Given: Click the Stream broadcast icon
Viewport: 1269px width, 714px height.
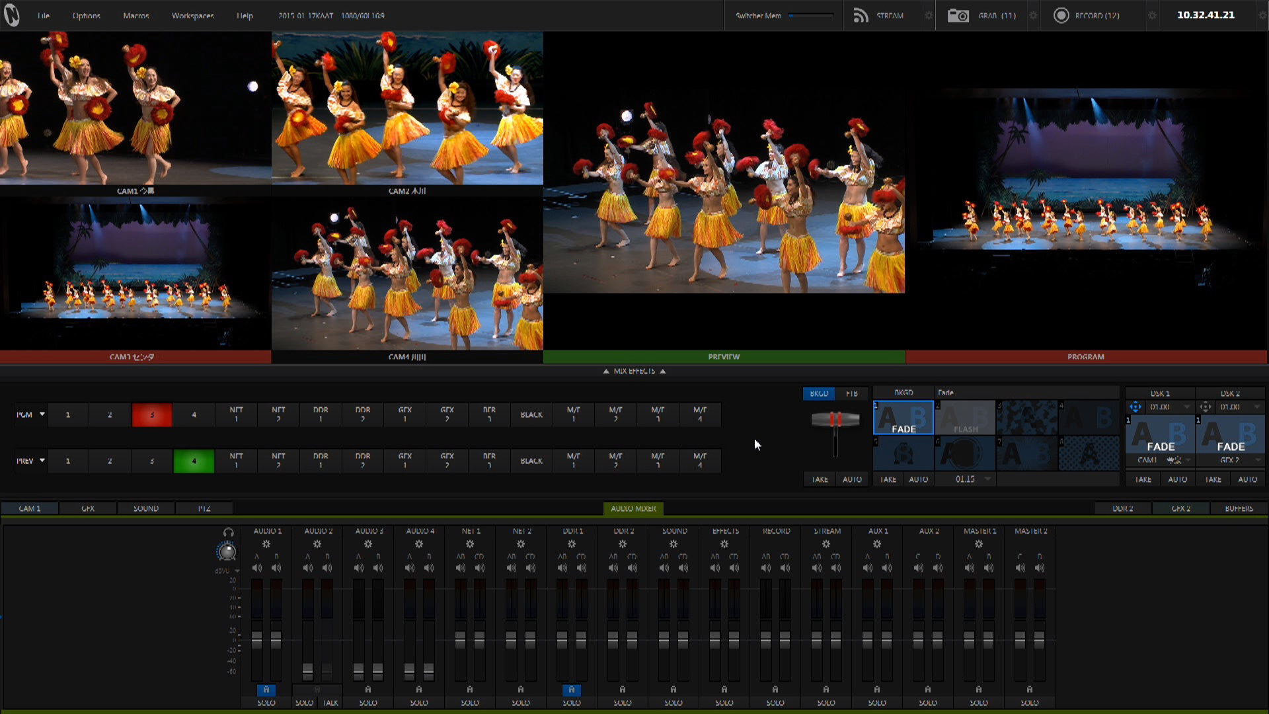Looking at the screenshot, I should tap(861, 15).
